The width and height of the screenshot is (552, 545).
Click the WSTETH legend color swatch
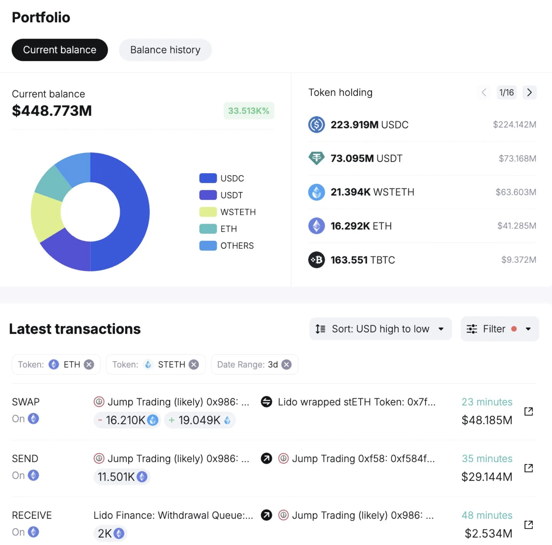[x=208, y=212]
